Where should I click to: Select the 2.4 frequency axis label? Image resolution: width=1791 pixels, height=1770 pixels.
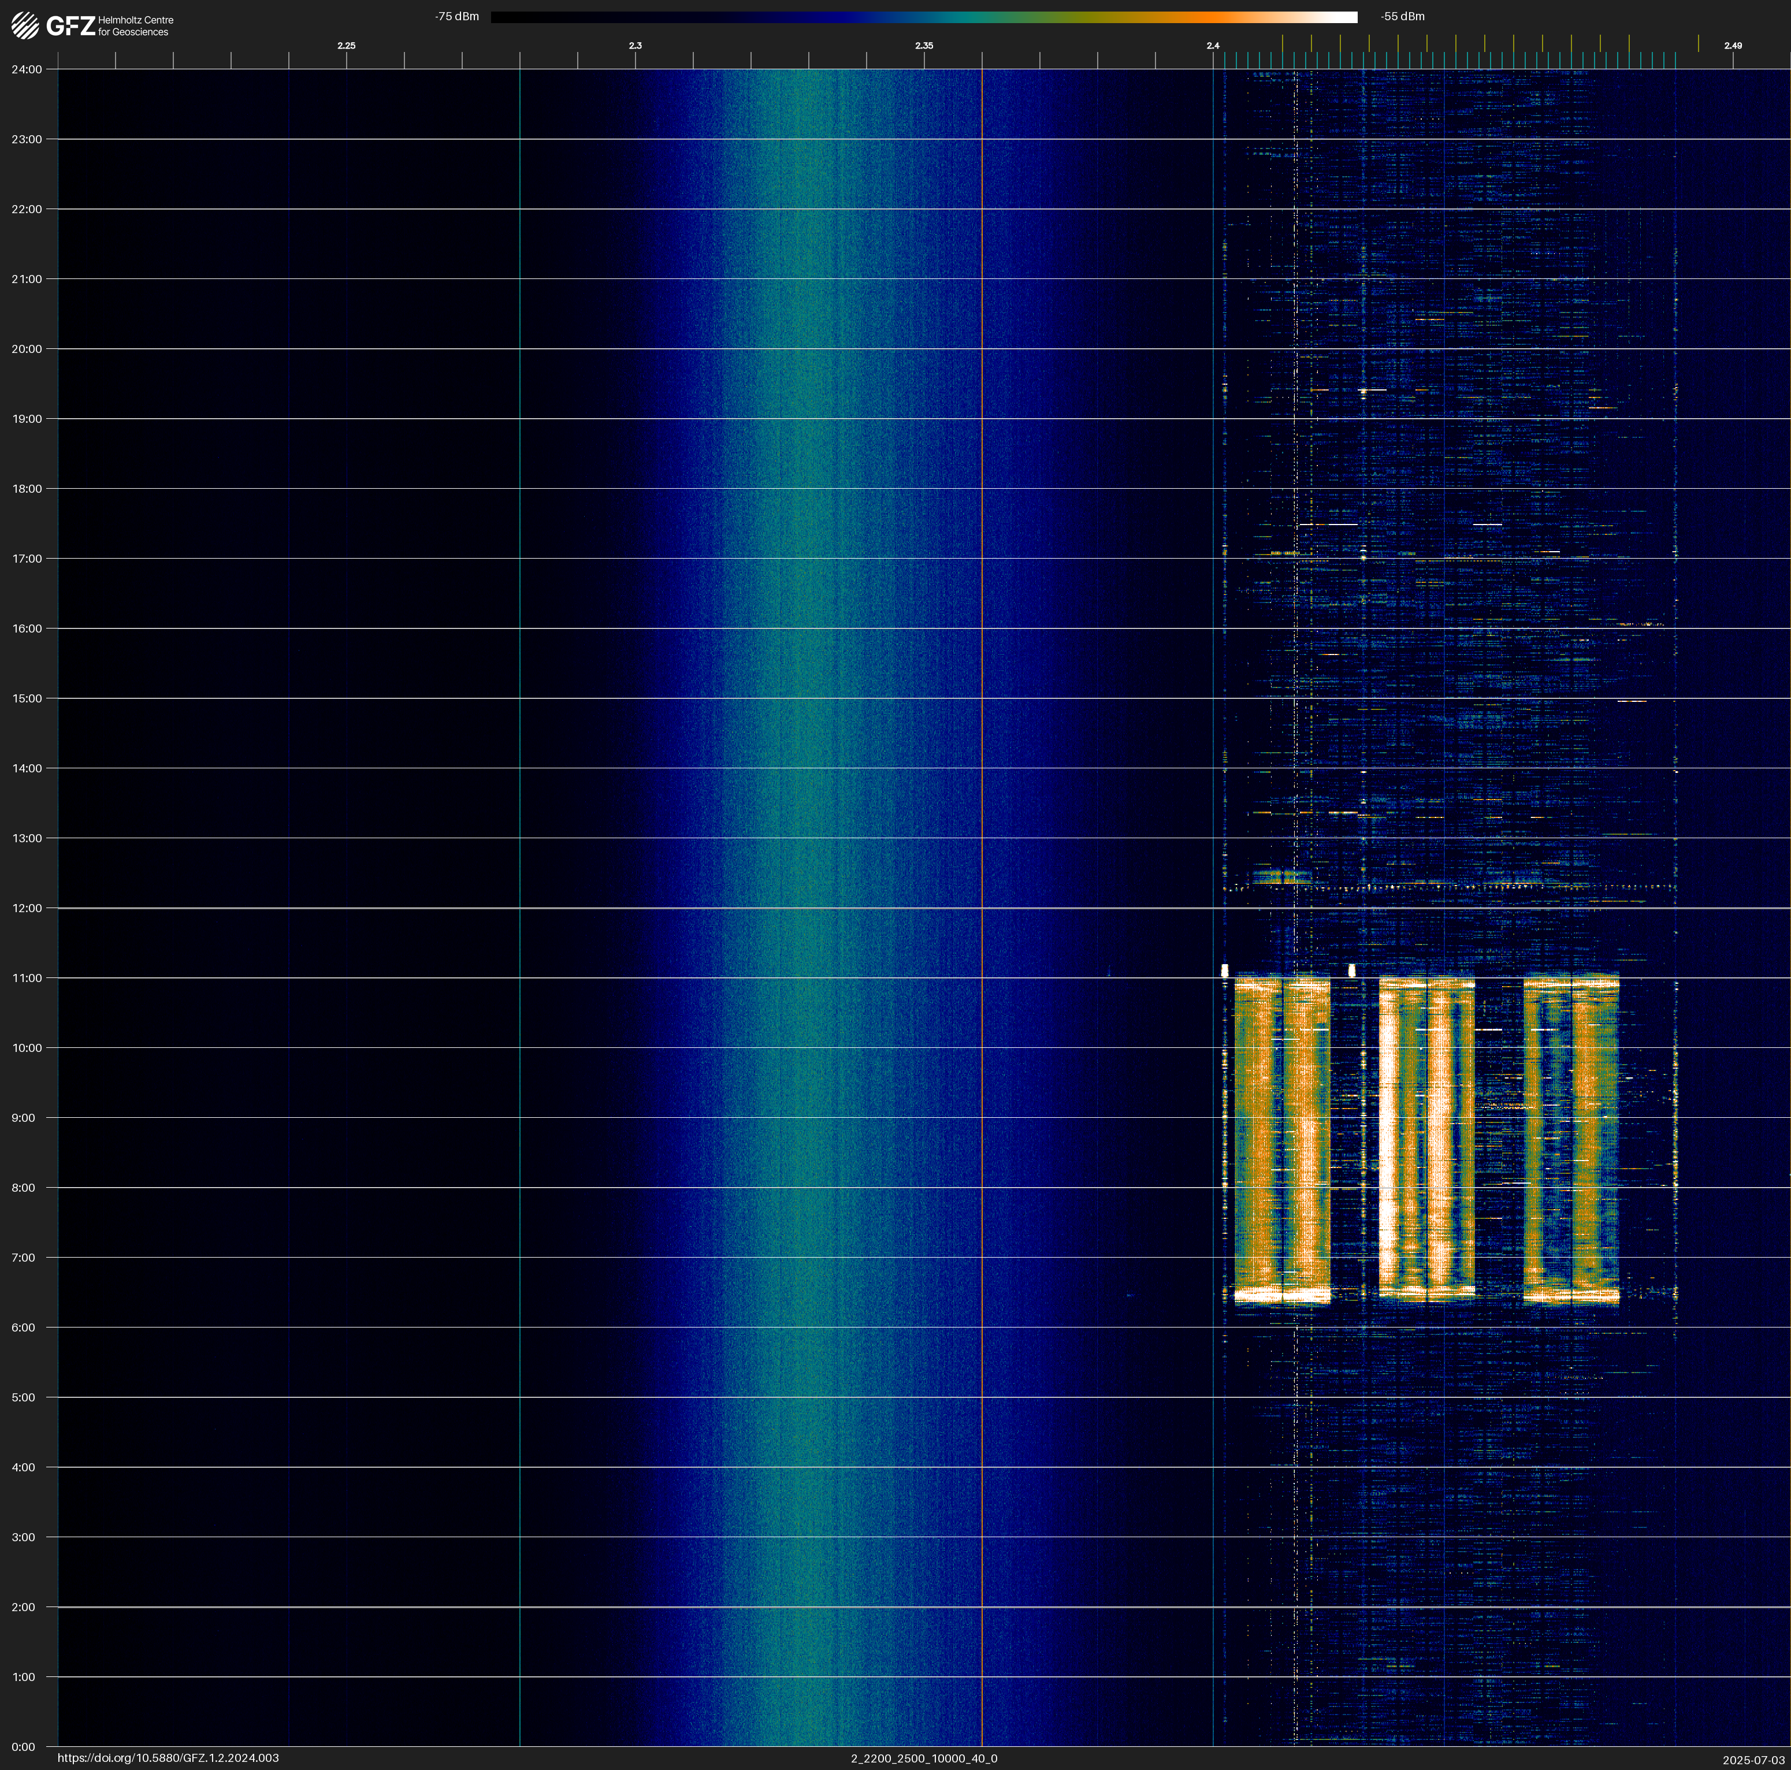click(1213, 46)
